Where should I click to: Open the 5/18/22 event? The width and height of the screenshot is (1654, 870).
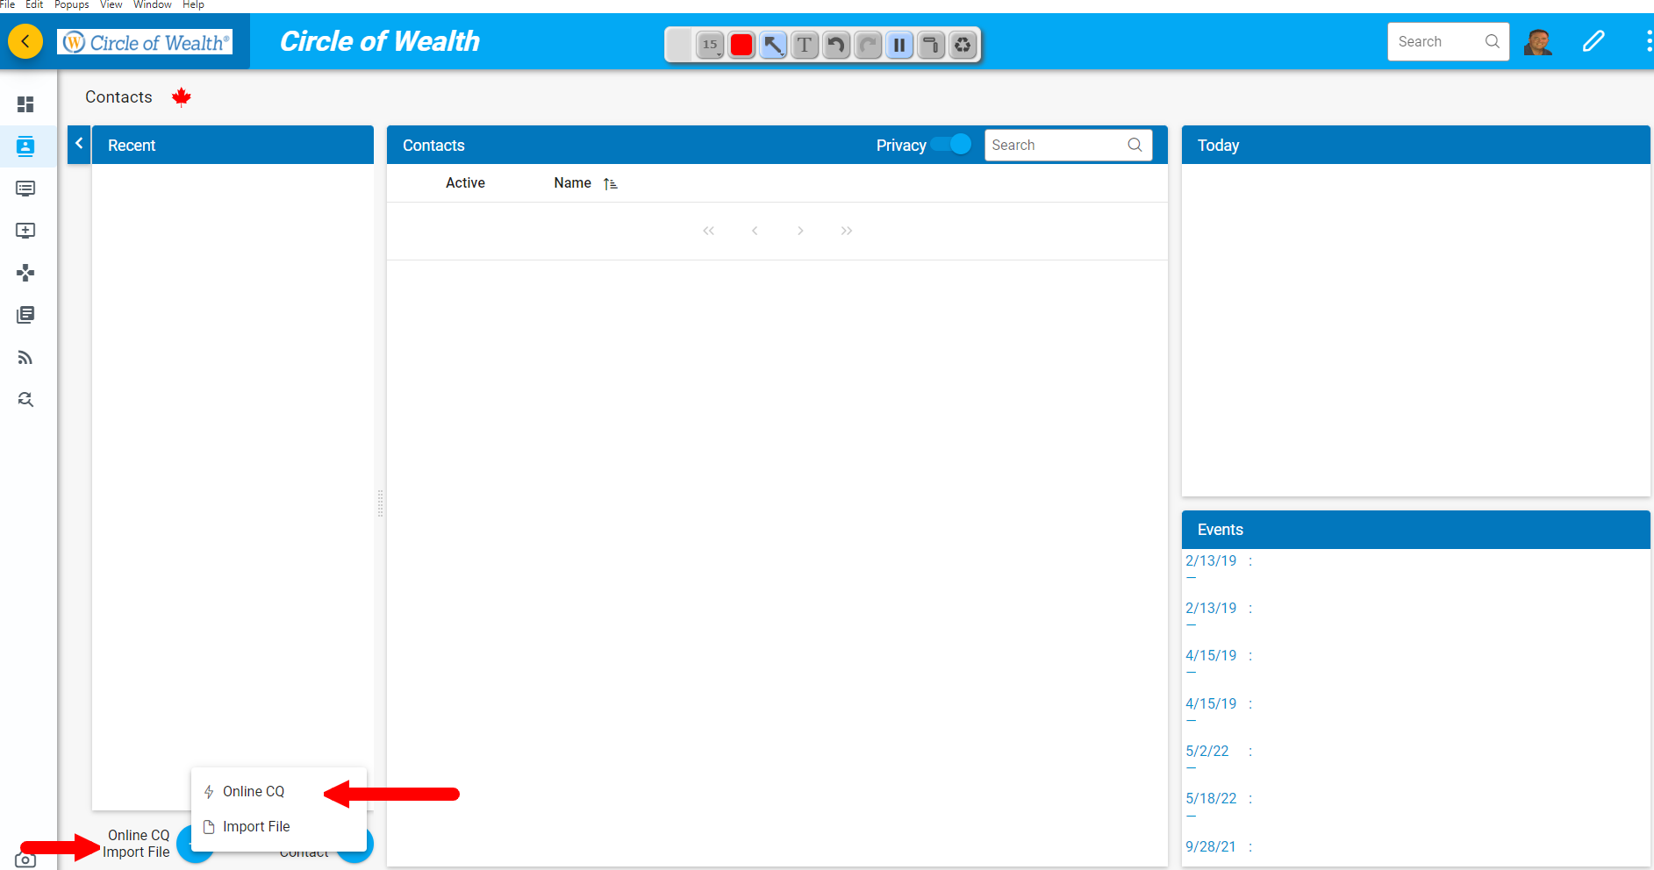pyautogui.click(x=1211, y=798)
